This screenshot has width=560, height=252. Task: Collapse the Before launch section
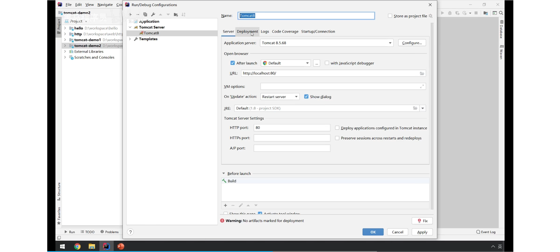[x=224, y=173]
